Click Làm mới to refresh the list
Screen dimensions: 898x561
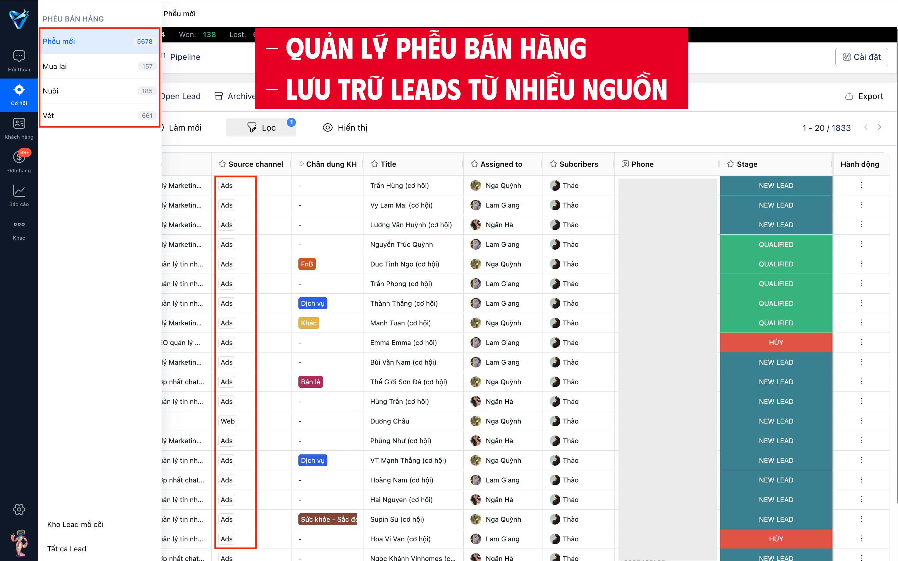(x=181, y=128)
